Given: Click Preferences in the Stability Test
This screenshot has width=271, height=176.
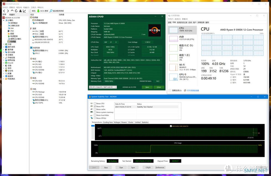Looking at the screenshot, I should coord(160,167).
